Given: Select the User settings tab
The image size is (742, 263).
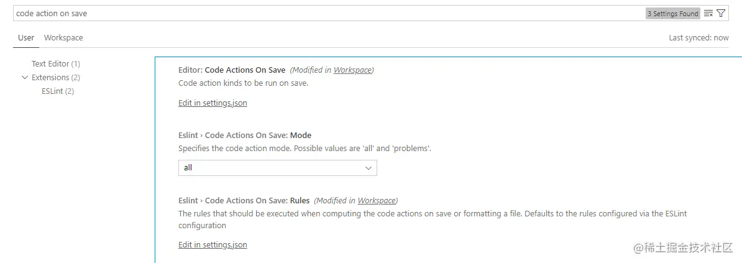Looking at the screenshot, I should pyautogui.click(x=26, y=38).
